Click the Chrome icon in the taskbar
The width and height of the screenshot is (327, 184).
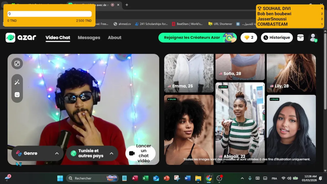(209, 178)
